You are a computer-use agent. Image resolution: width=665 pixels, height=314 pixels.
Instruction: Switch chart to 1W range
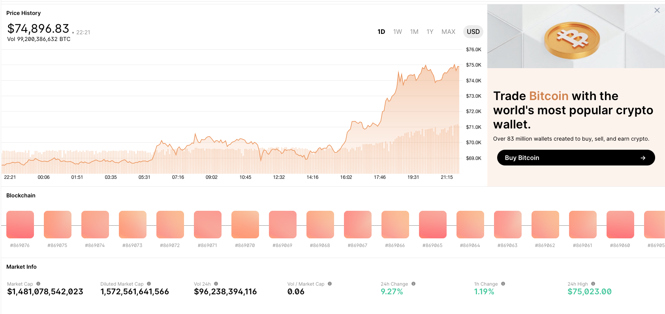(397, 32)
